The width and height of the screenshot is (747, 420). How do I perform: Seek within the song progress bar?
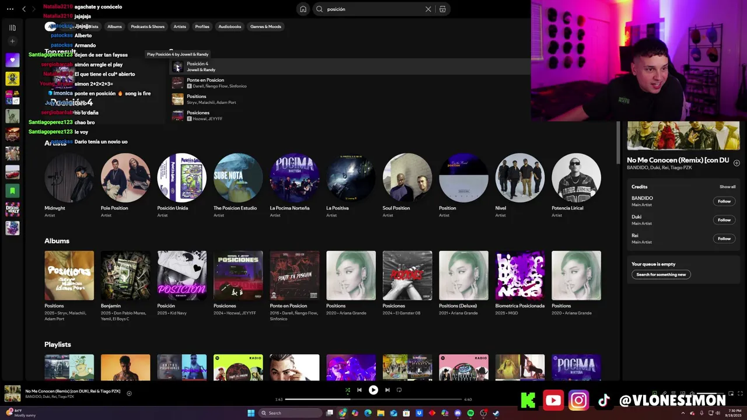(373, 400)
